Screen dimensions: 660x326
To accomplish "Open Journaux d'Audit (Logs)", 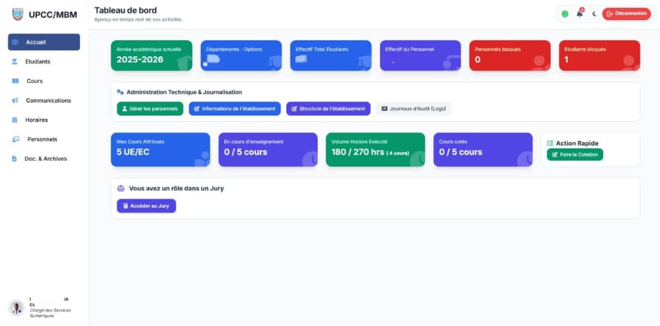I will [414, 109].
